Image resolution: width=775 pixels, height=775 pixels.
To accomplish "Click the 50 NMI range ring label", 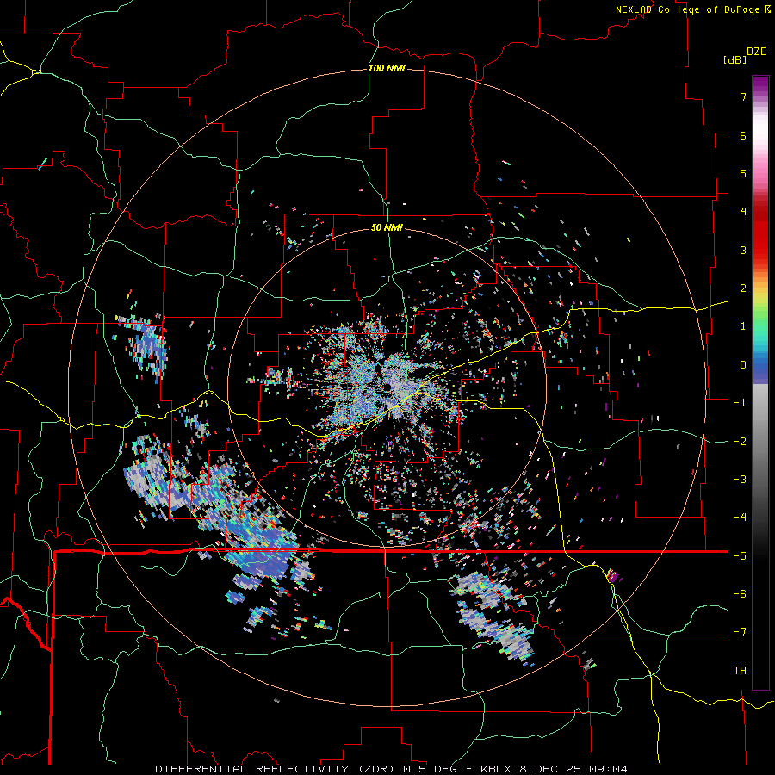I will [x=387, y=227].
